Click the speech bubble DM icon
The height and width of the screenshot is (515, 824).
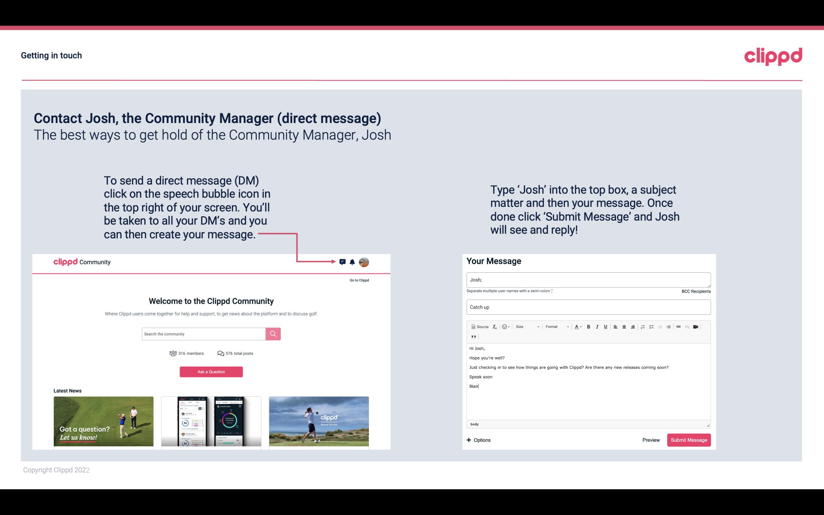pos(343,262)
